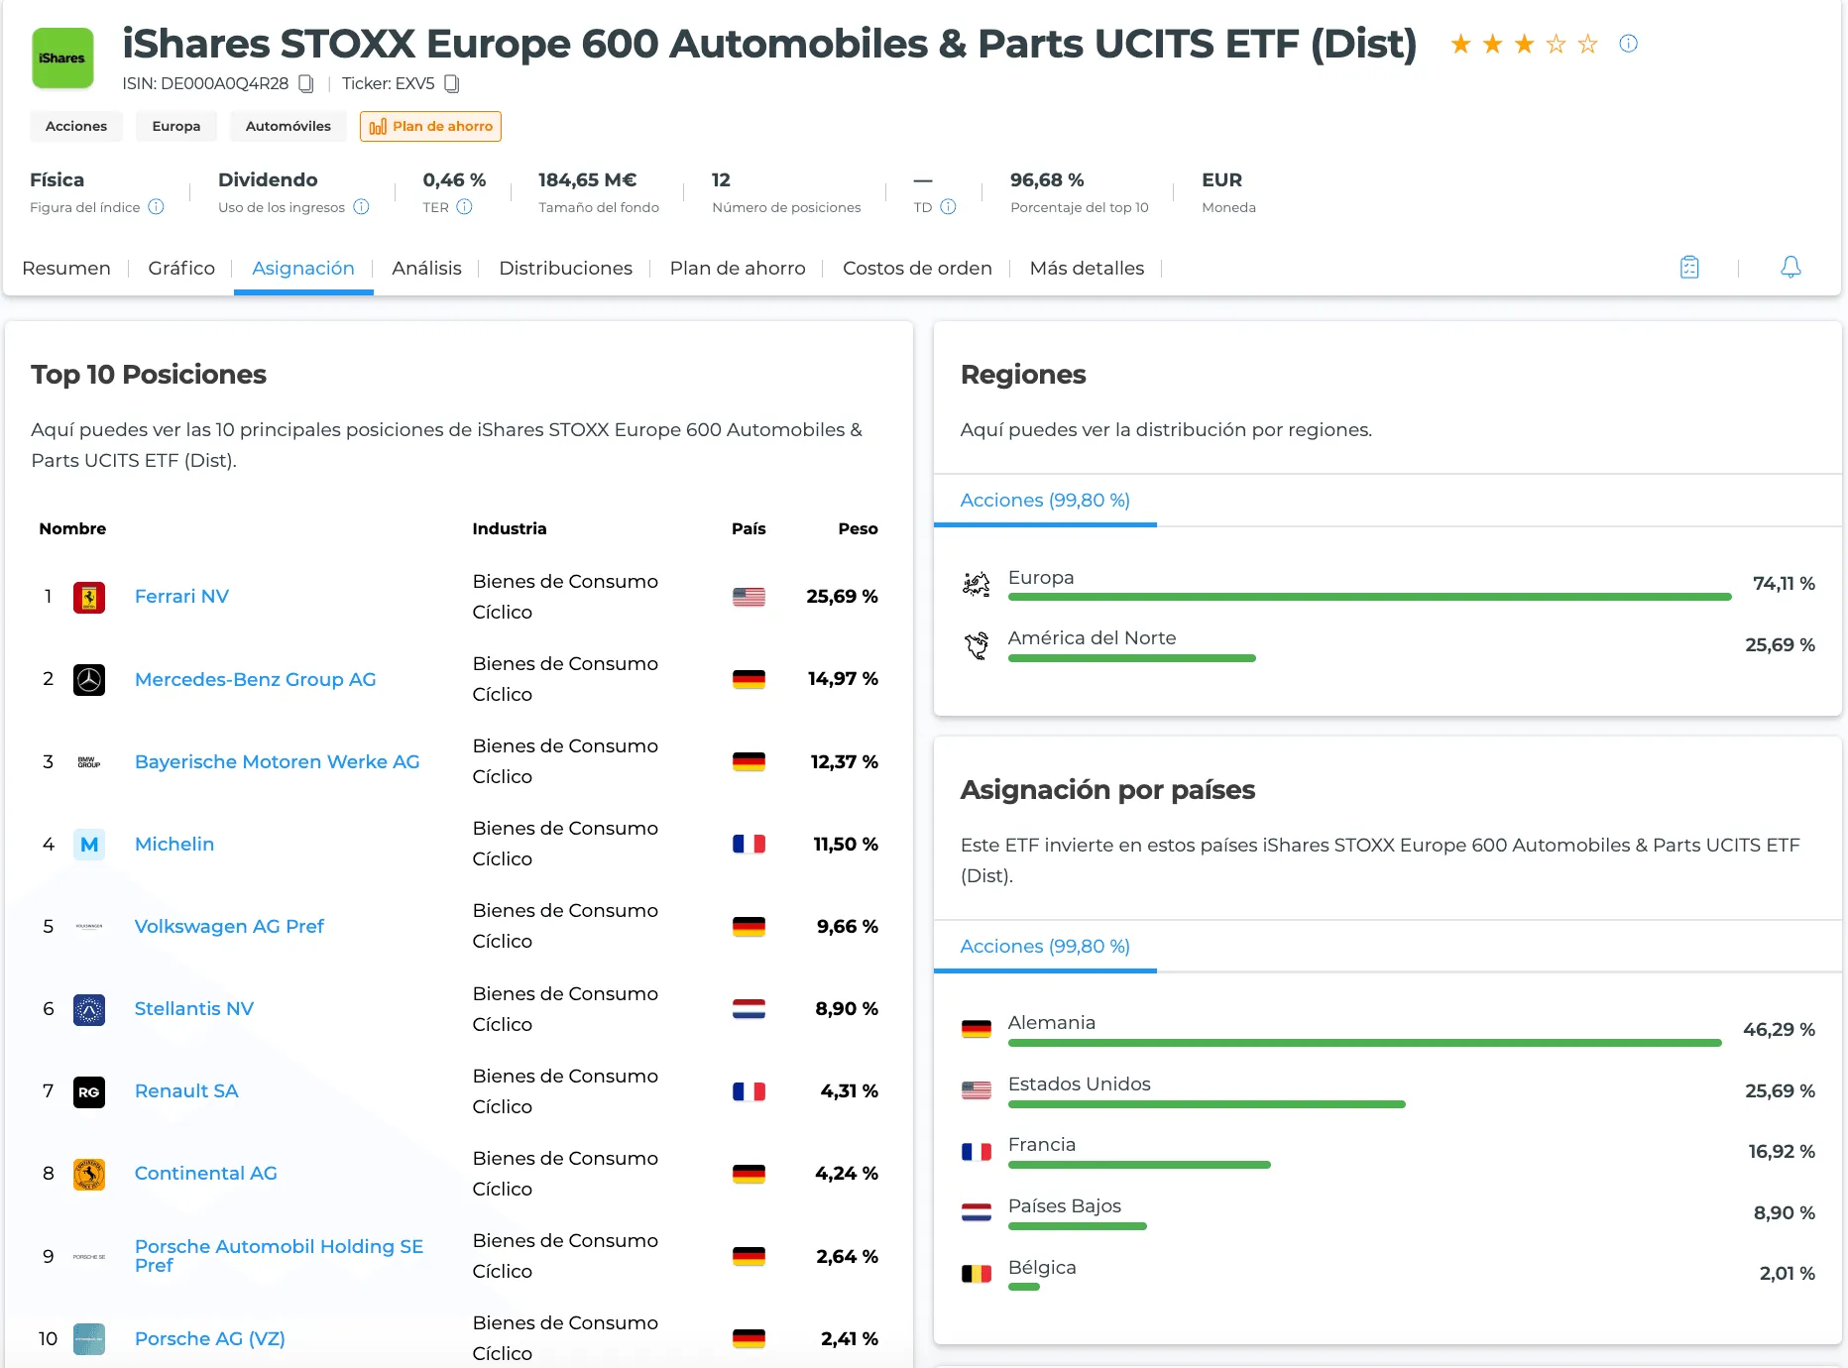Screen dimensions: 1848x1368
Task: Open the Costos de orden tab
Action: [917, 268]
